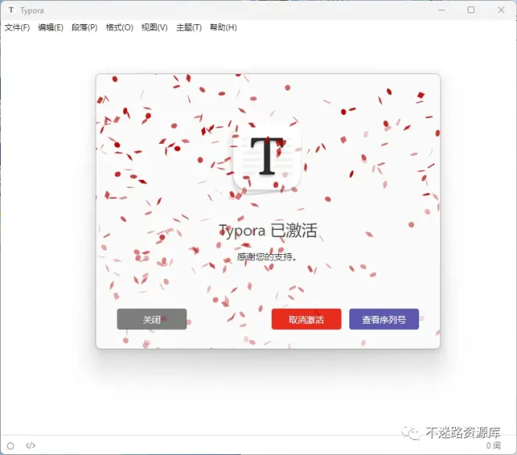Click the Typora app icon in title bar
Screen dimensions: 517x455
coord(11,10)
